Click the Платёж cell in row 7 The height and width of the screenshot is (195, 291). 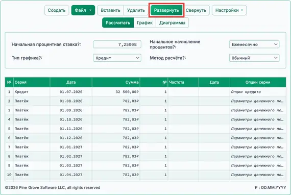coord(32,147)
